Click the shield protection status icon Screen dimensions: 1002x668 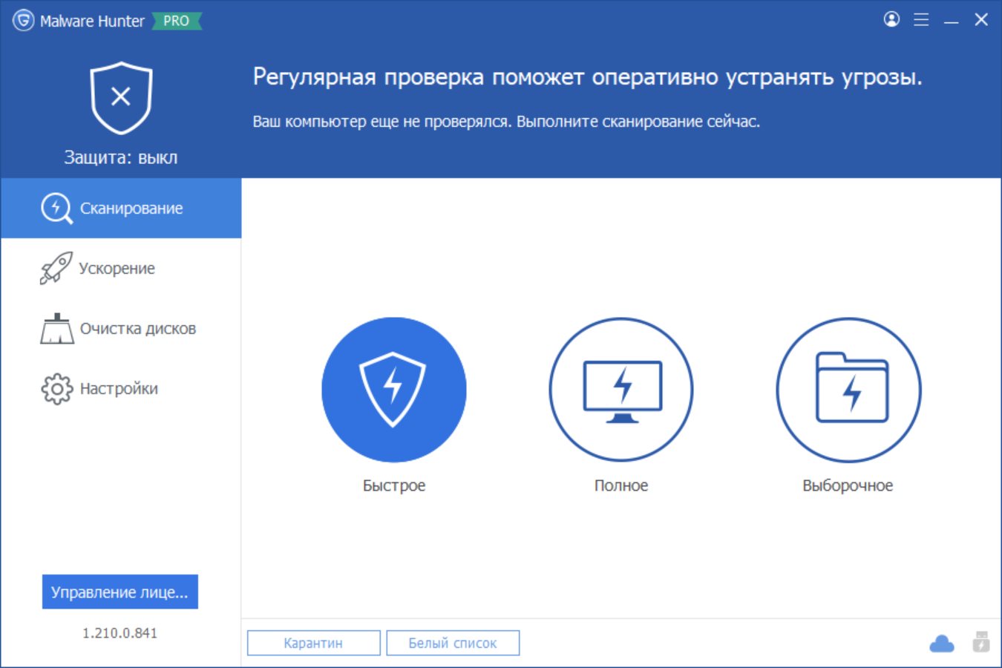(121, 97)
